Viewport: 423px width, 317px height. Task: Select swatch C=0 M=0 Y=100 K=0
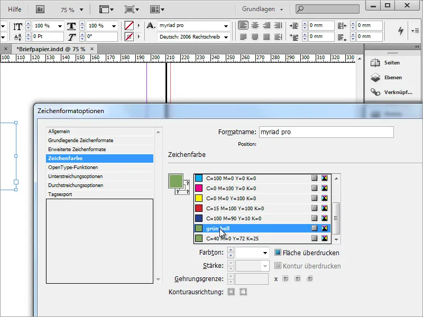[262, 198]
